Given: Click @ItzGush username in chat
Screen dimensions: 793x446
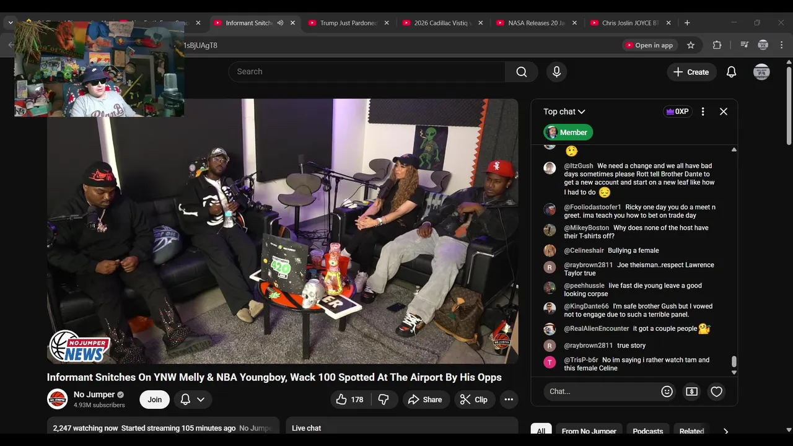Looking at the screenshot, I should click(578, 166).
